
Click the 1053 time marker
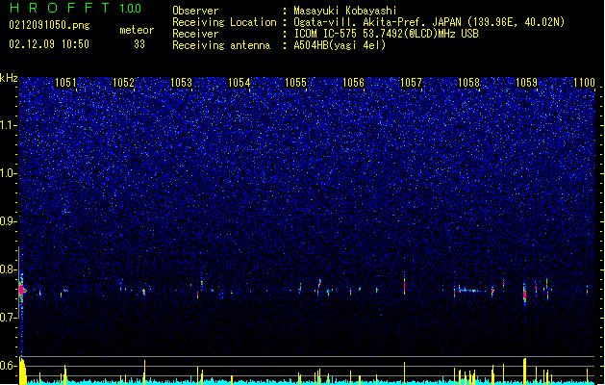pyautogui.click(x=181, y=83)
